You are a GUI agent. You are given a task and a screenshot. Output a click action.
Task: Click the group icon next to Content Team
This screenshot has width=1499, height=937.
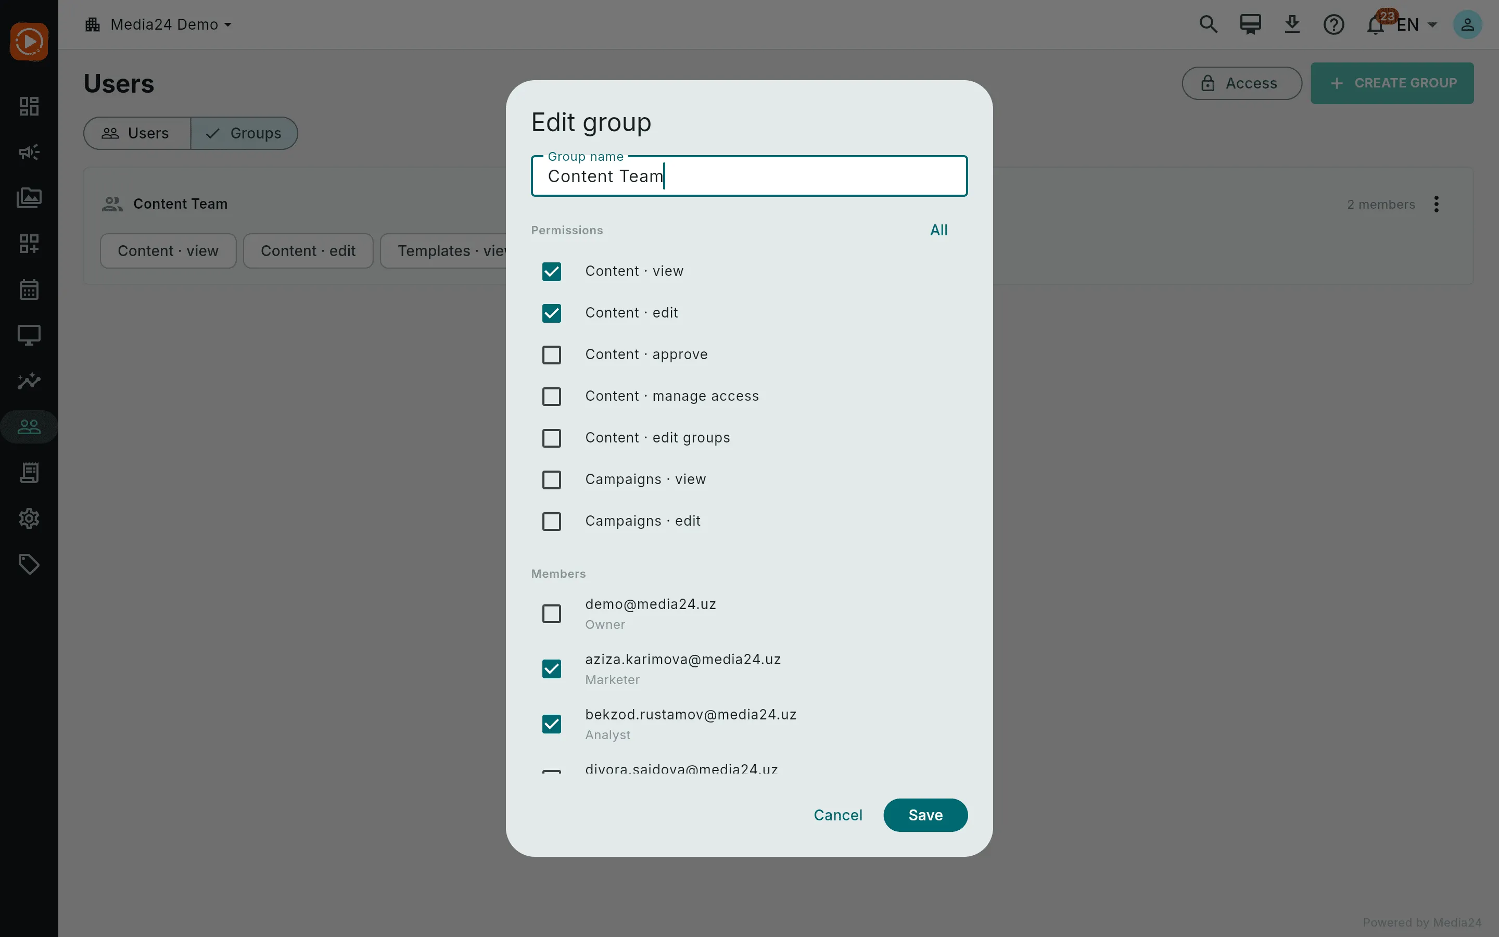(112, 204)
